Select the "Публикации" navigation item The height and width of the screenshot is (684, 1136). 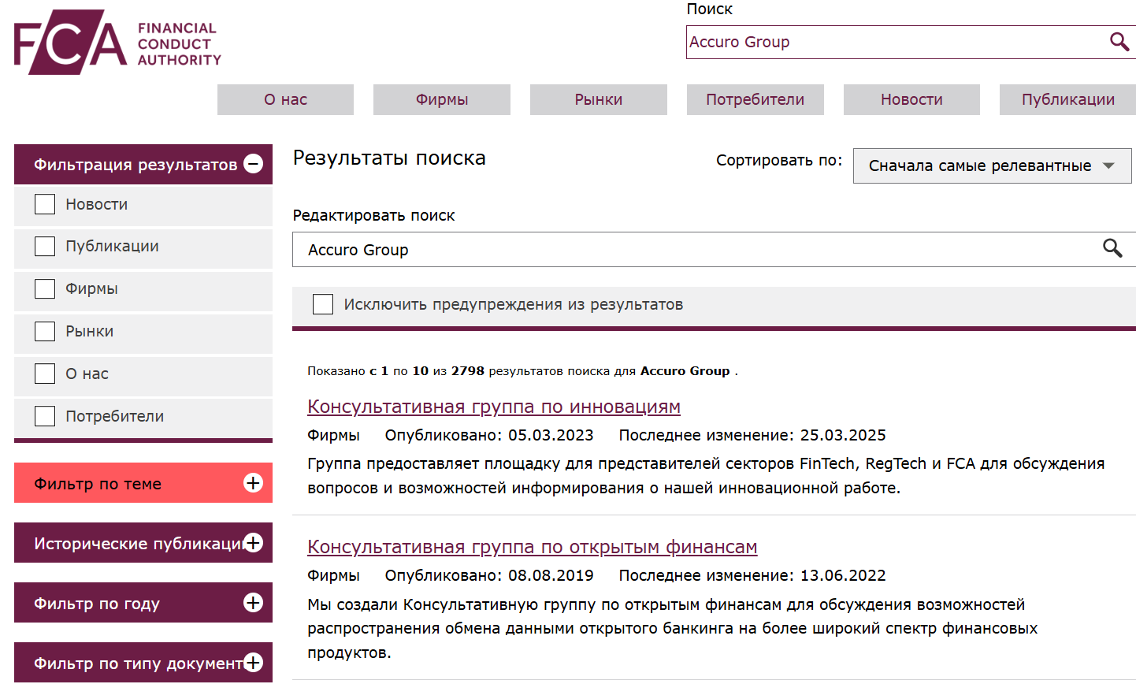point(1067,99)
